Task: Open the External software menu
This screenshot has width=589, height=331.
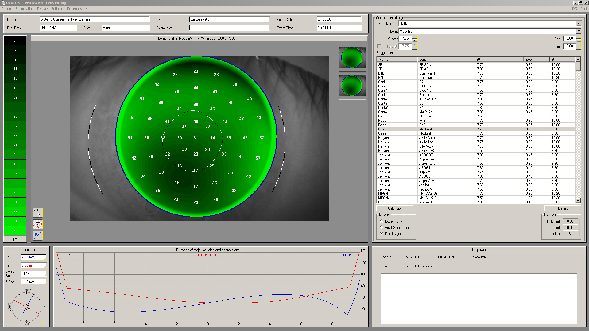Action: click(x=80, y=9)
